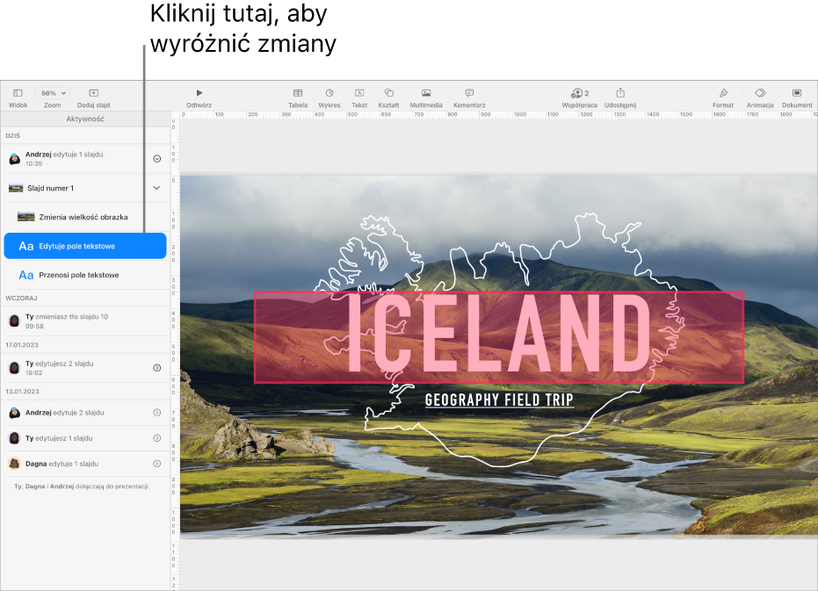Click the GEOGRAPHY FIELD TRIP subtitle
818x591 pixels.
(x=499, y=400)
